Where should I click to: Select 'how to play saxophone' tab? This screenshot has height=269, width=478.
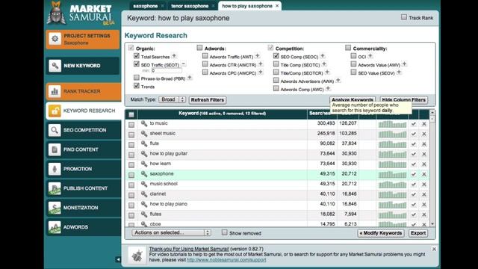click(247, 6)
